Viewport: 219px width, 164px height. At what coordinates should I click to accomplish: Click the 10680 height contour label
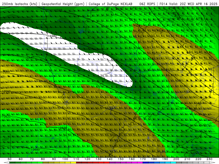click(35, 150)
